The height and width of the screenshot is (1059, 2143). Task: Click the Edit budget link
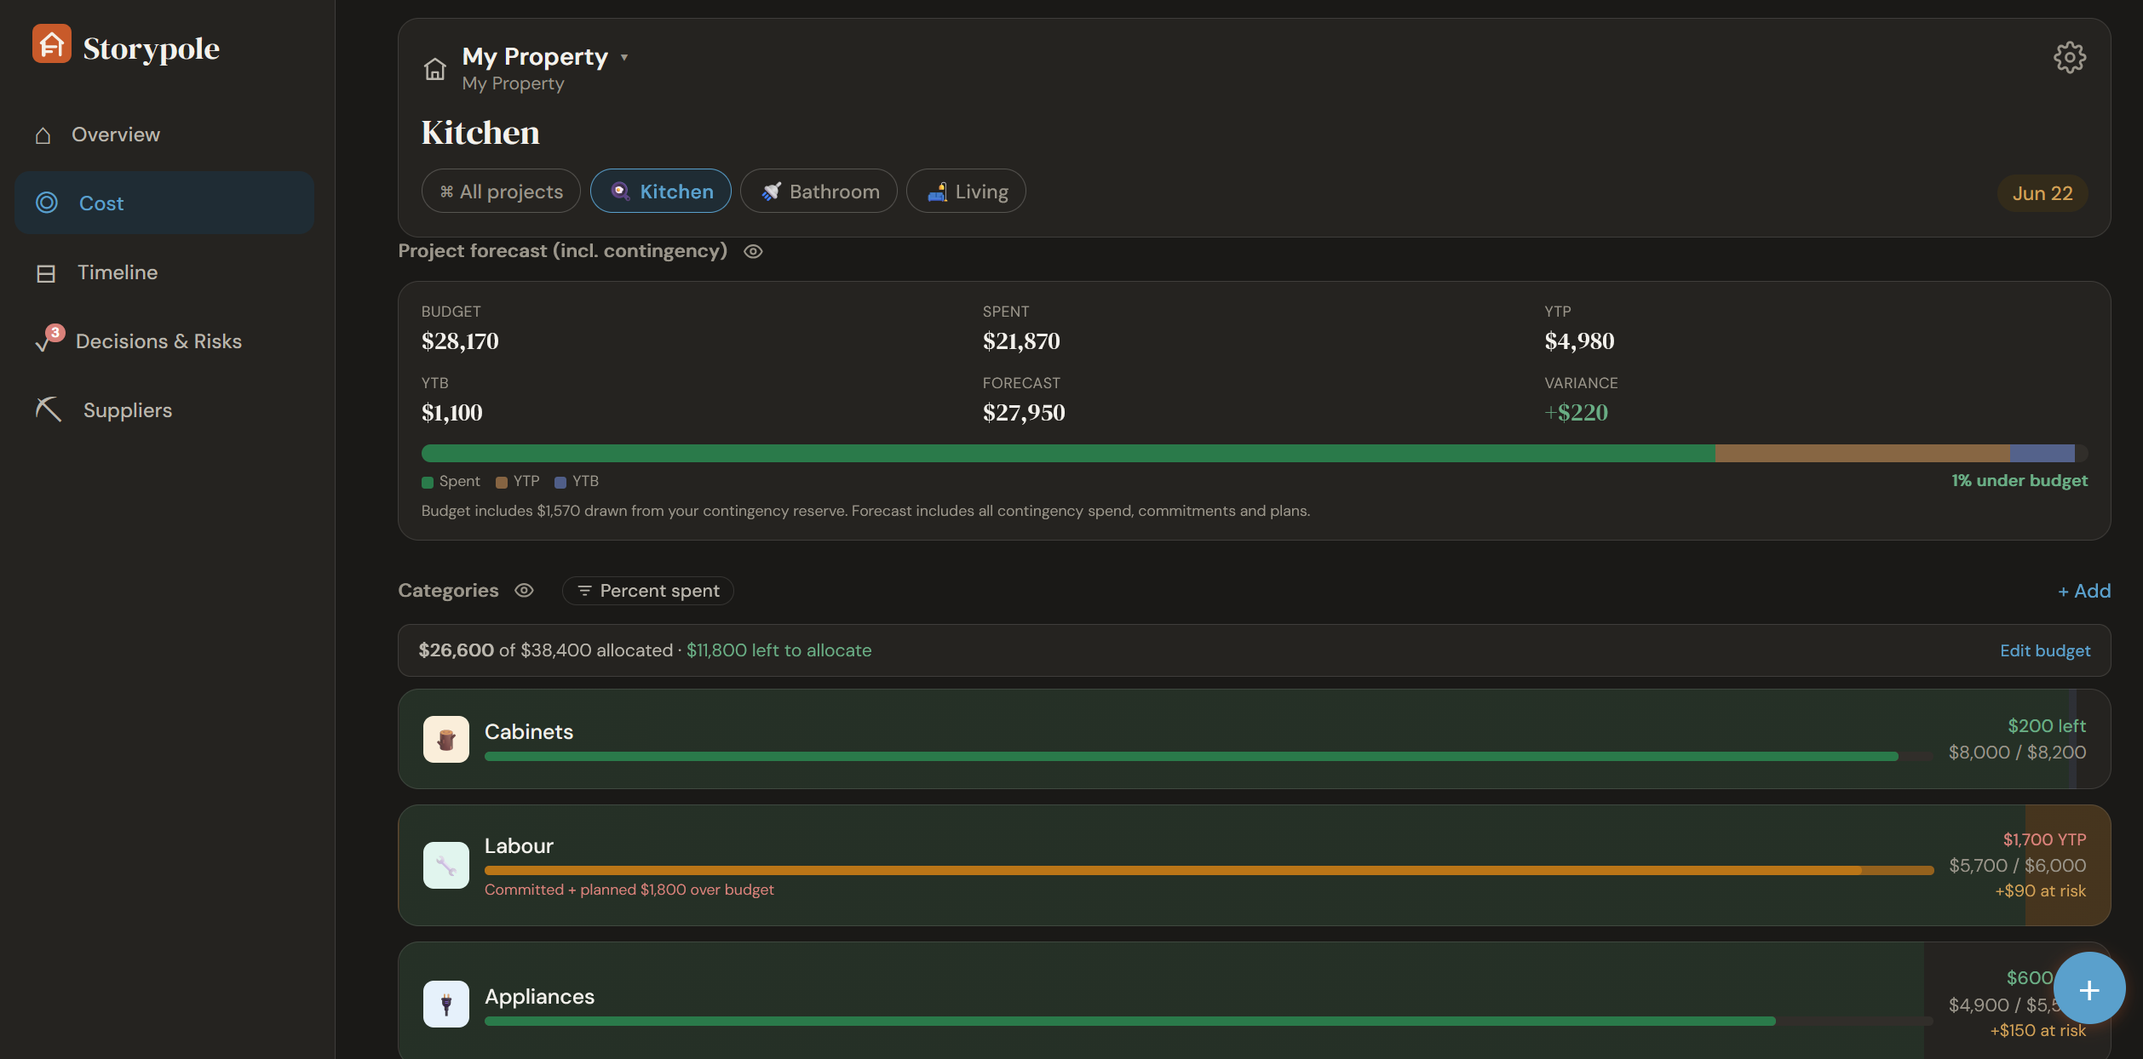pos(2045,650)
